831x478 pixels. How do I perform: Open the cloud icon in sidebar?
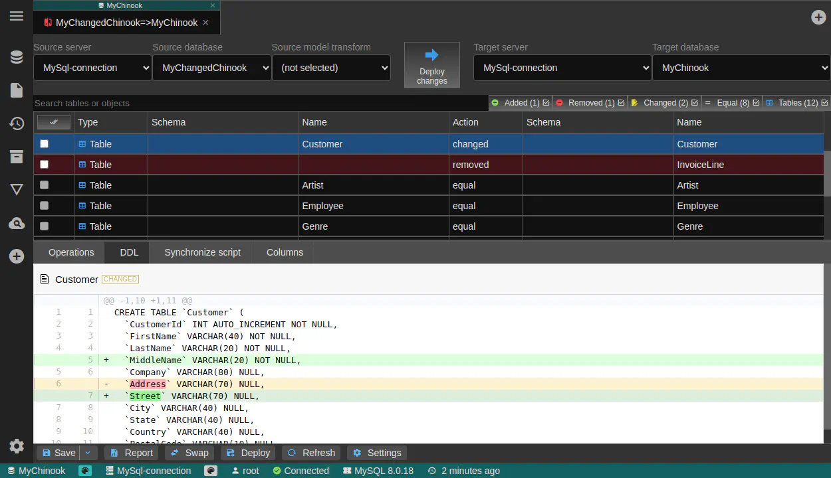coord(17,224)
